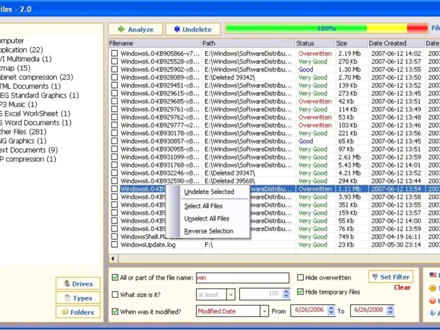
Task: Select the 'Application (22)' category
Action: click(x=21, y=50)
